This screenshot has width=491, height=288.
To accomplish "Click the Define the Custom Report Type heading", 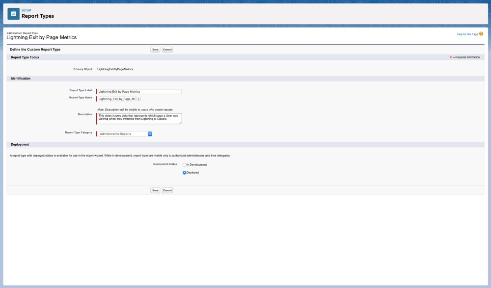I will click(35, 50).
